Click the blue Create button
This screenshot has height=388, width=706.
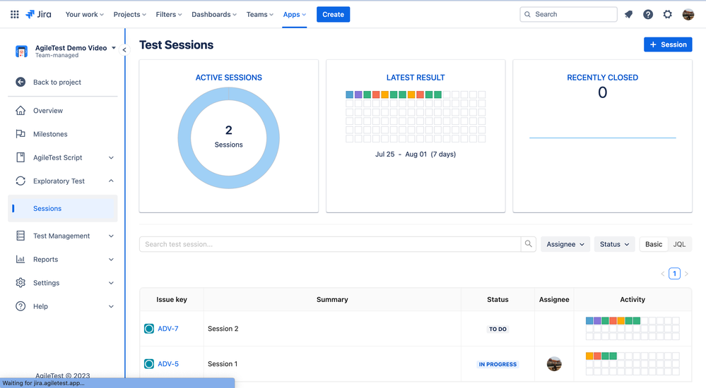[x=333, y=14]
